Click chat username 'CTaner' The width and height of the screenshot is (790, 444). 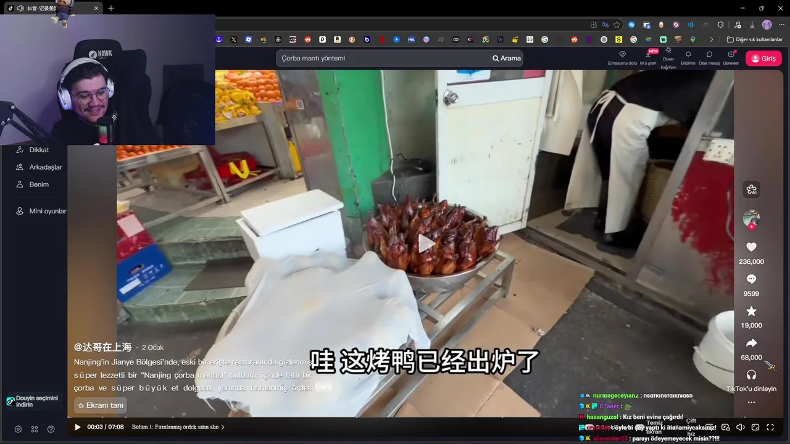pyautogui.click(x=609, y=406)
